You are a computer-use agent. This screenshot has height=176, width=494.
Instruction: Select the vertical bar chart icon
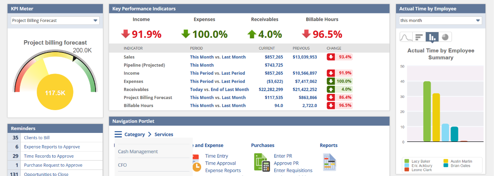432,37
